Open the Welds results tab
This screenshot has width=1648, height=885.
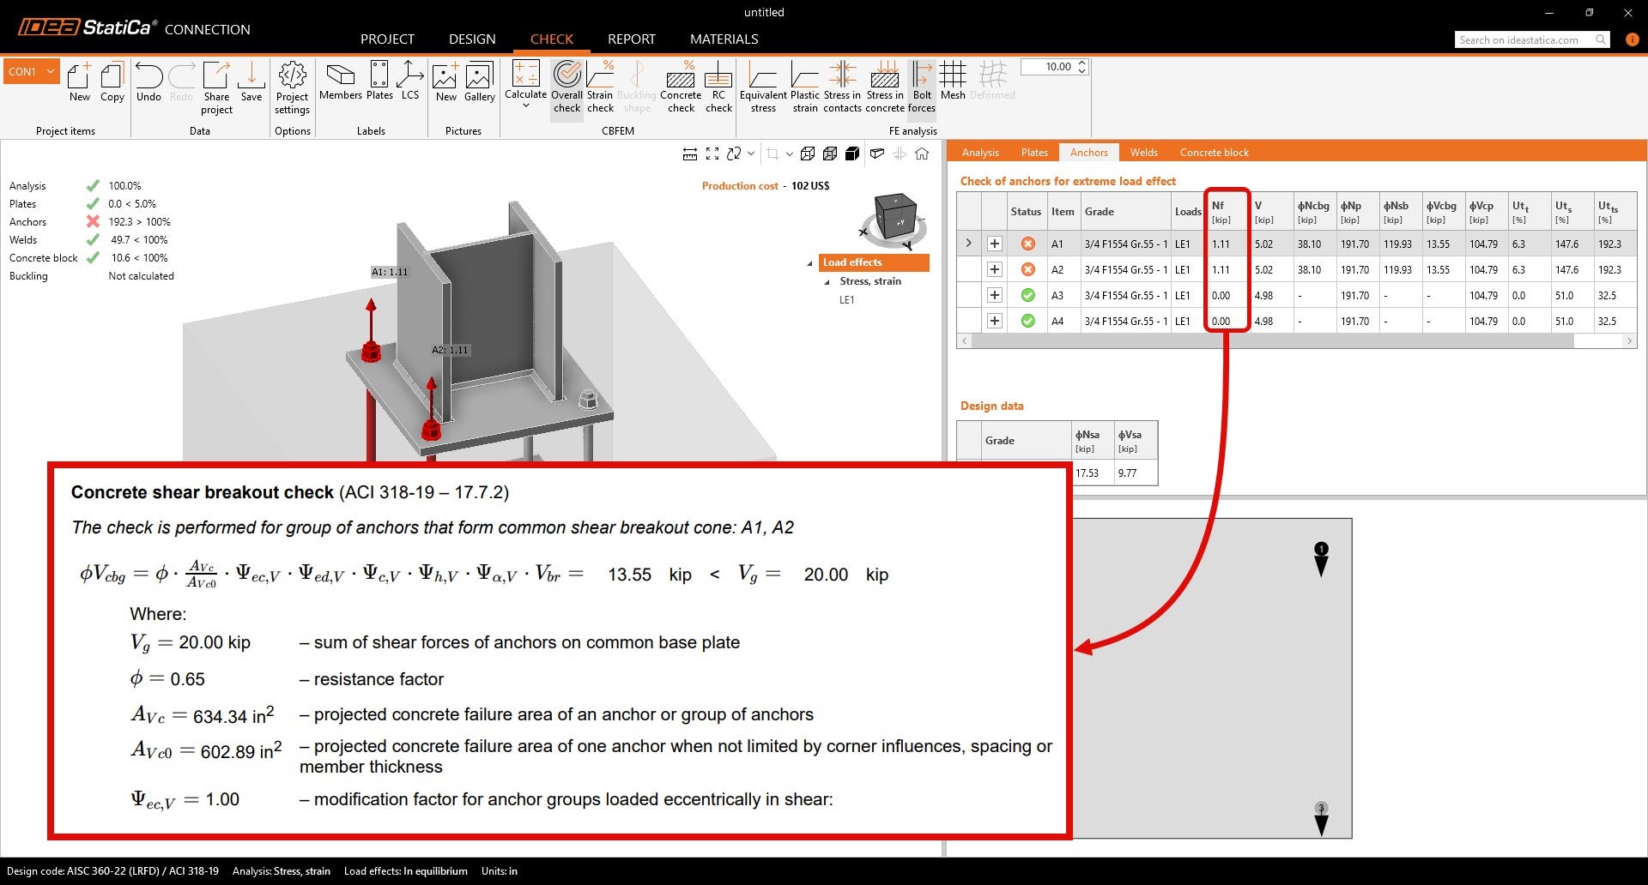point(1143,152)
